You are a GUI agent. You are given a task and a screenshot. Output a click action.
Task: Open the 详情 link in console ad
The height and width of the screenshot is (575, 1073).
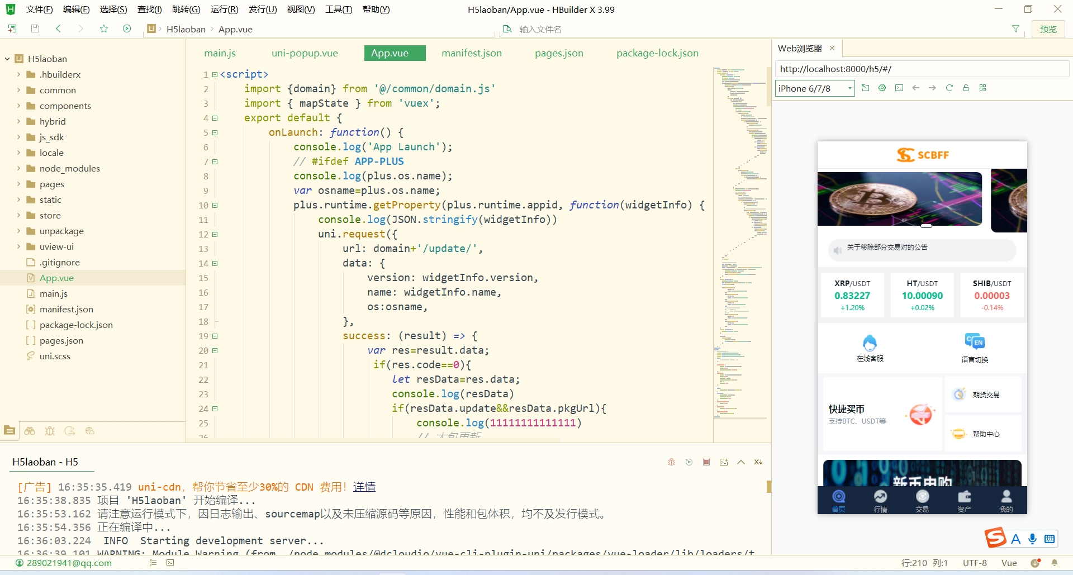click(x=364, y=487)
